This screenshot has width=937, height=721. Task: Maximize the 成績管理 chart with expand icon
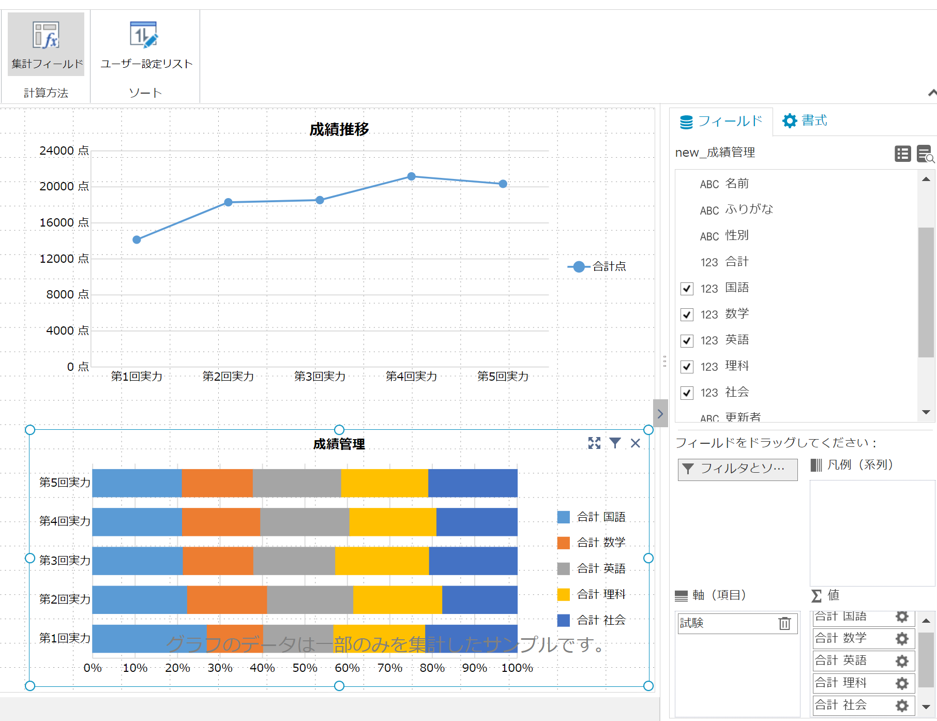[x=594, y=443]
